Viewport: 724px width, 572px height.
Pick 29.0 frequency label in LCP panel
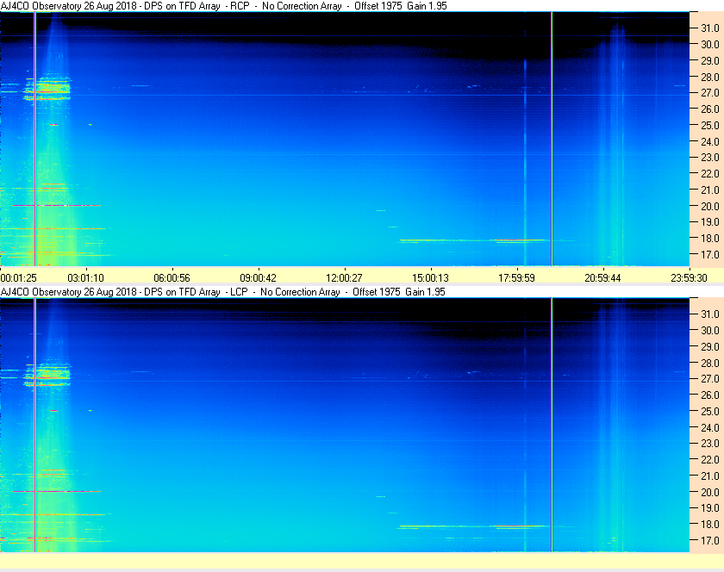click(710, 346)
